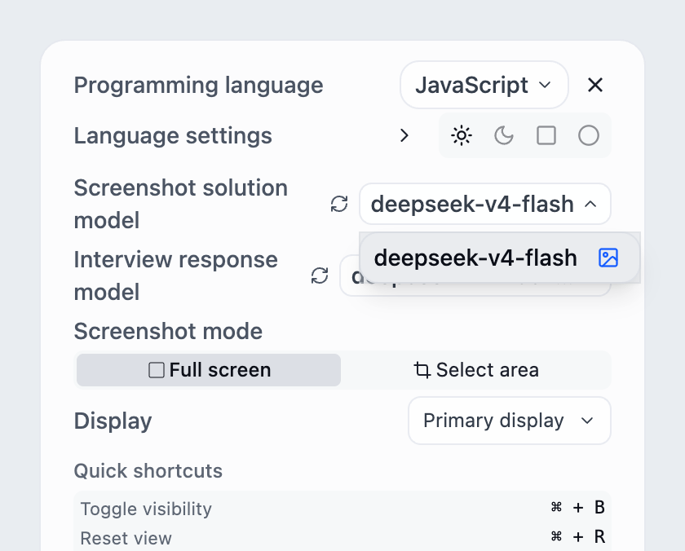Image resolution: width=685 pixels, height=551 pixels.
Task: Click the Display label
Action: (113, 421)
